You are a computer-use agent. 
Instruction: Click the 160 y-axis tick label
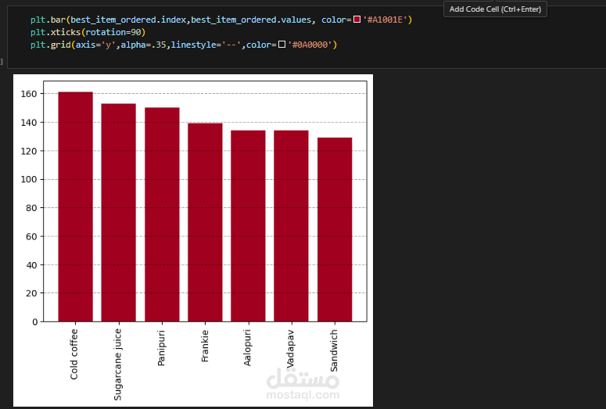coord(29,94)
